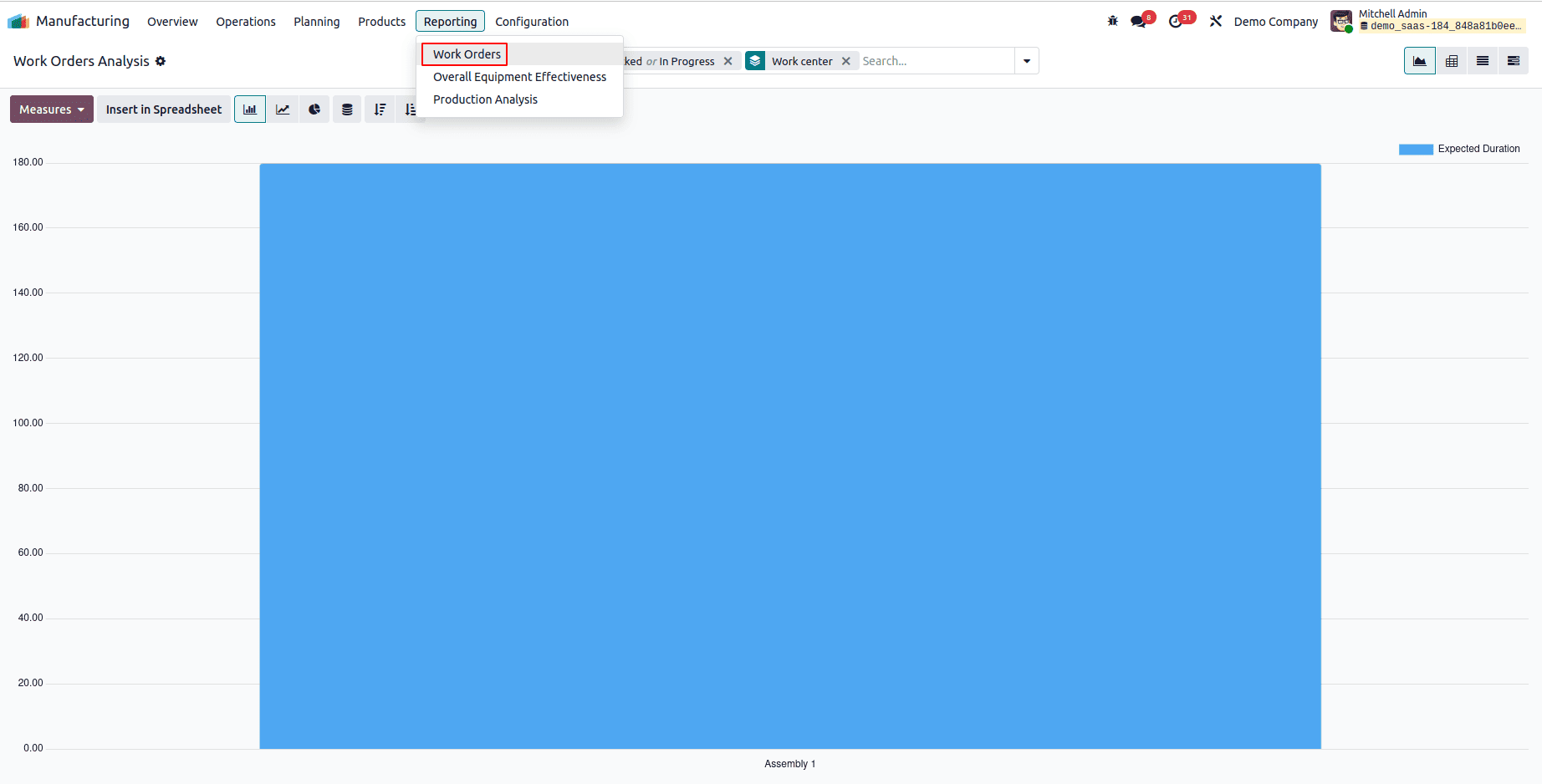
Task: Click the blue Assembly 1 bar
Action: pyautogui.click(x=790, y=456)
